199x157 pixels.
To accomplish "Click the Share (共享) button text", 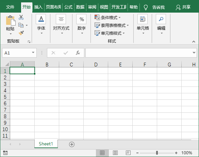I will pyautogui.click(x=186, y=7).
